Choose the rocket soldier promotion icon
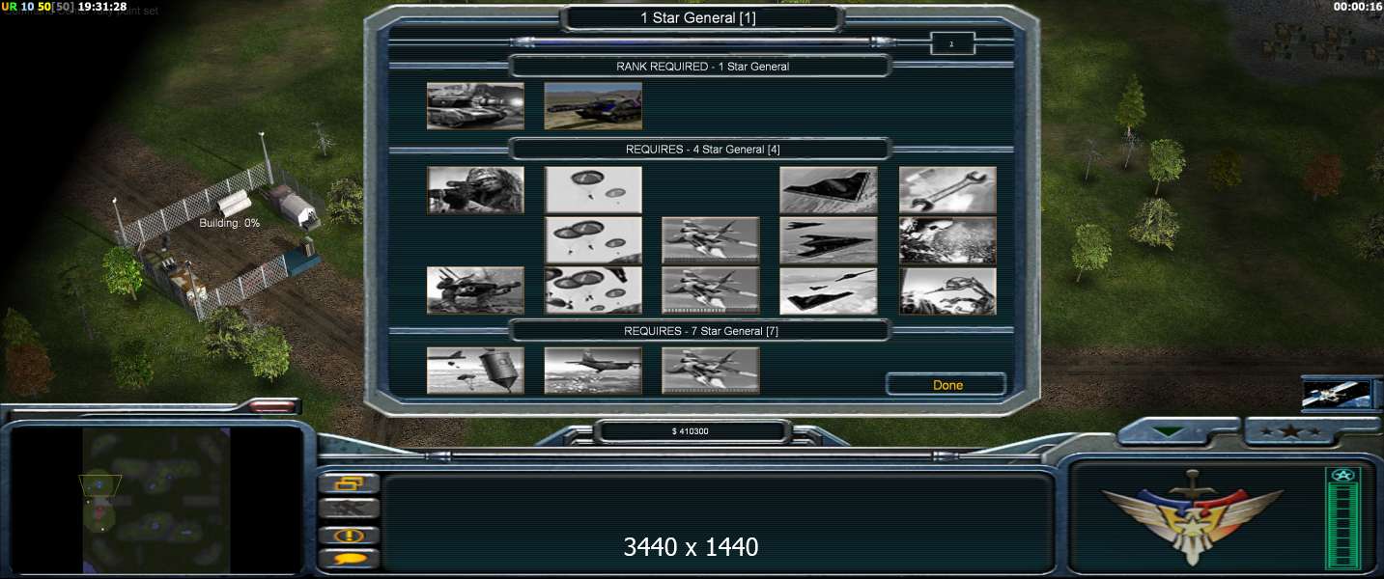 tap(475, 290)
